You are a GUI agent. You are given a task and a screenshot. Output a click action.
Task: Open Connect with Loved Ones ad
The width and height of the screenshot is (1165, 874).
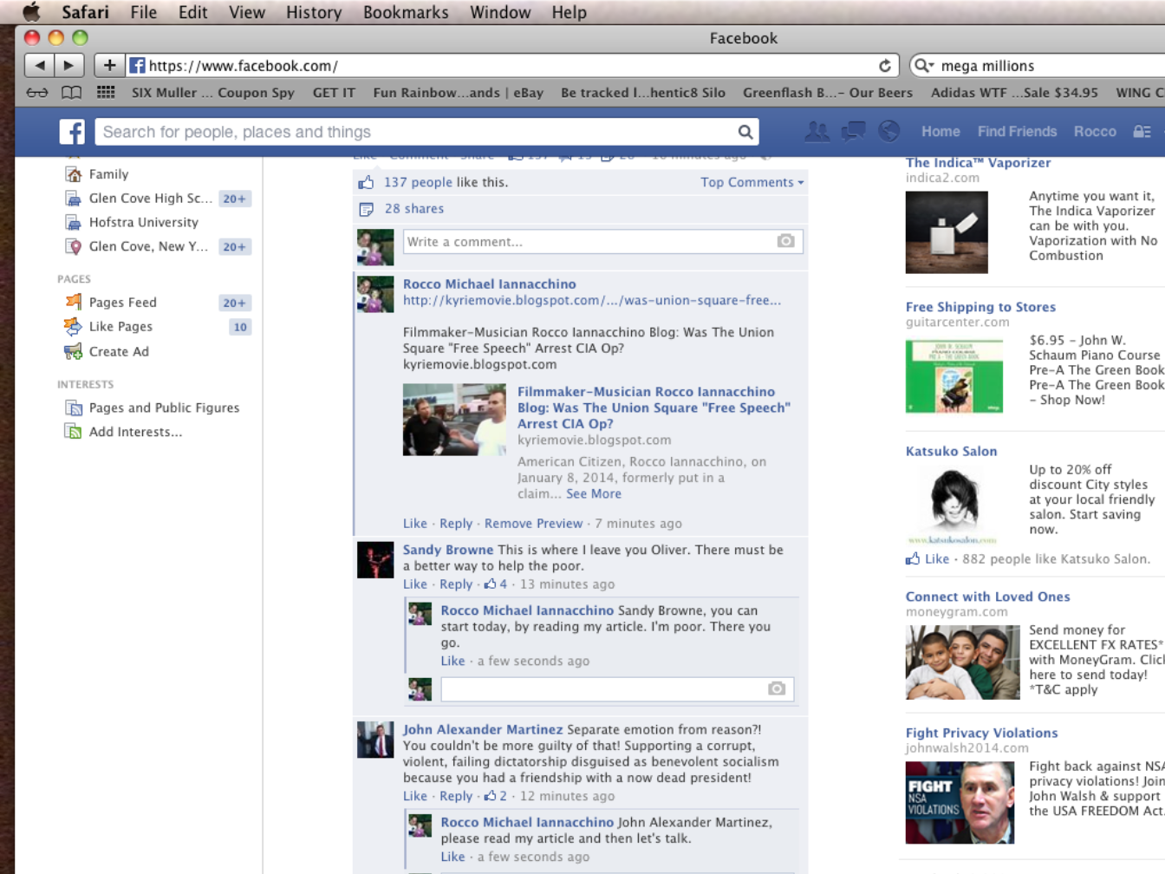coord(987,597)
